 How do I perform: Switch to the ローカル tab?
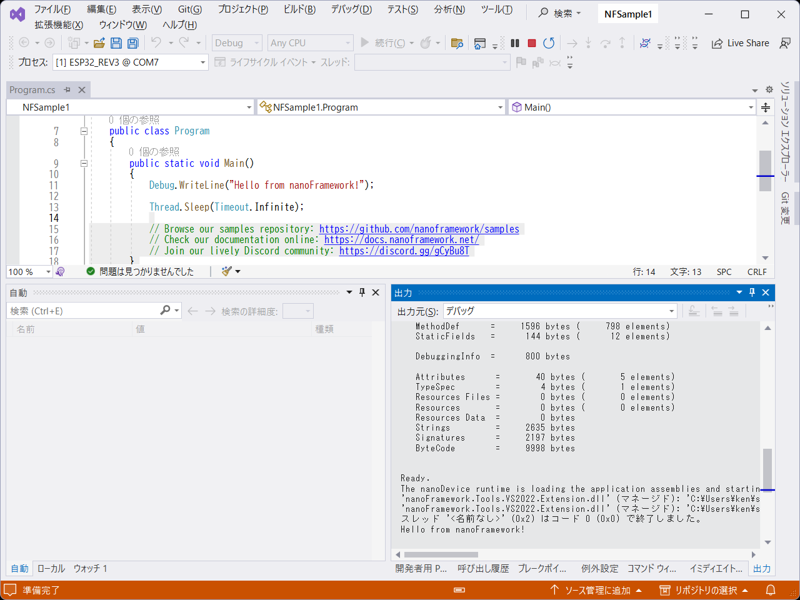pos(51,569)
